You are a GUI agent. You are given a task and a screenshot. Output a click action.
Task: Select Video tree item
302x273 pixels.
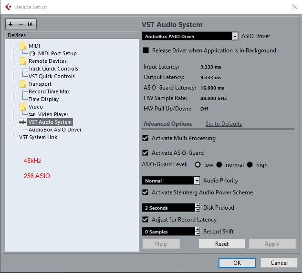click(x=36, y=107)
